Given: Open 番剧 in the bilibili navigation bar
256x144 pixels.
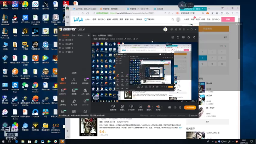Looking at the screenshot, I should click(x=94, y=20).
